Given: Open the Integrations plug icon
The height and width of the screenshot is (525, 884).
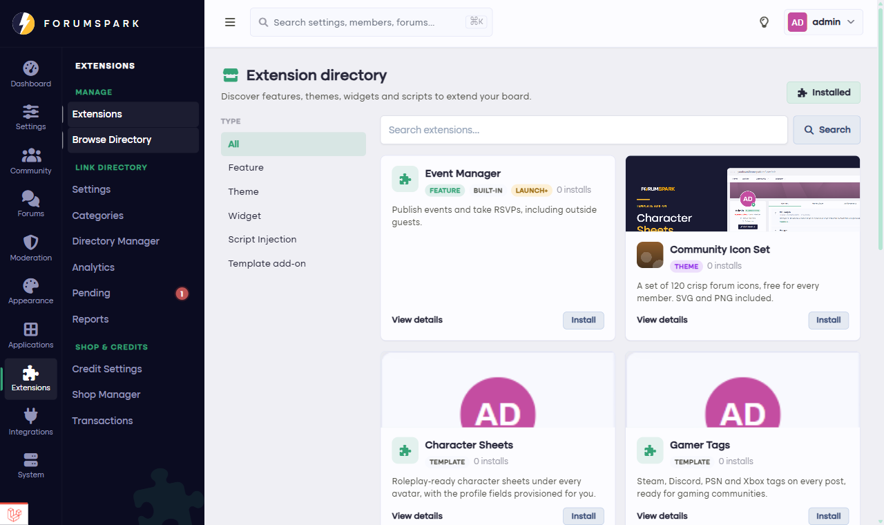Looking at the screenshot, I should [x=31, y=416].
